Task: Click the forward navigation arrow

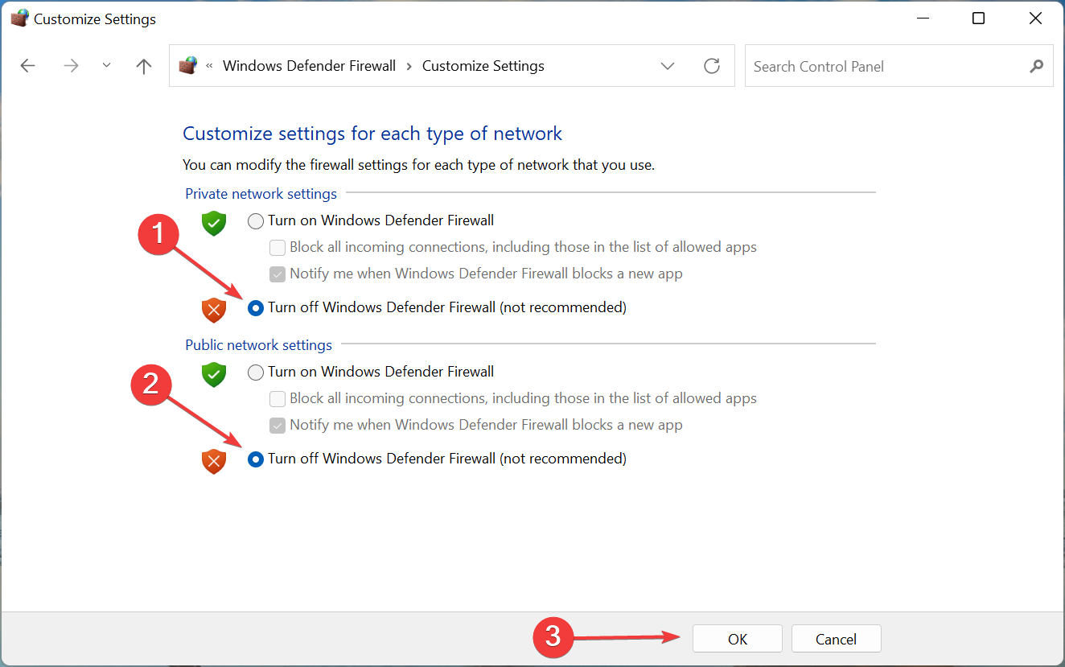Action: coord(71,66)
